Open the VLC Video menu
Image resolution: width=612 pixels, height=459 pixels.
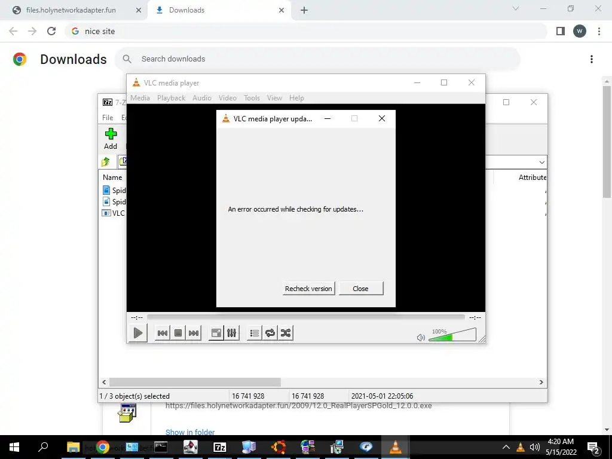pos(228,98)
